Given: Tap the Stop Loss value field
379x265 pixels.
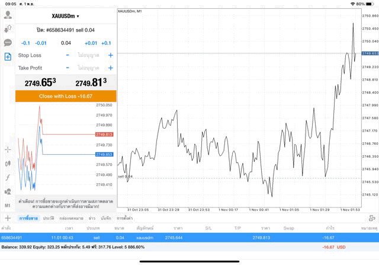Looking at the screenshot, I should coord(89,55).
